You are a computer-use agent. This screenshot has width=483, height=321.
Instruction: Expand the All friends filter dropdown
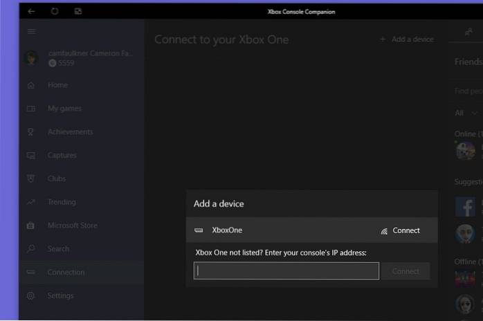click(x=468, y=113)
